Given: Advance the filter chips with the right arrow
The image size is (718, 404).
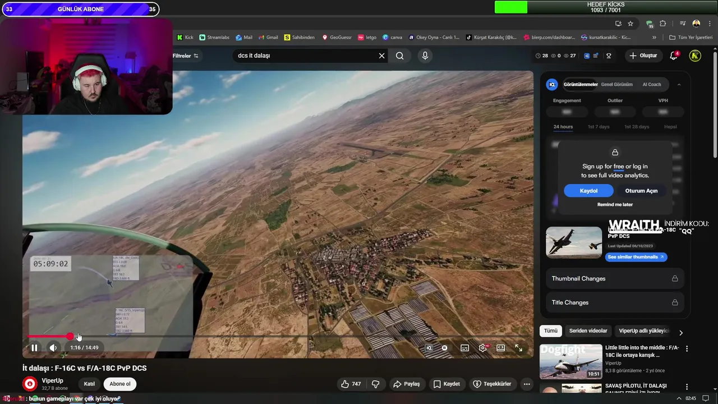Looking at the screenshot, I should [681, 333].
